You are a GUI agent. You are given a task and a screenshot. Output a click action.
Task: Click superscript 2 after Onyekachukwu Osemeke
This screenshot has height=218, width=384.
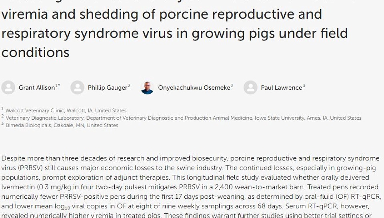point(232,86)
